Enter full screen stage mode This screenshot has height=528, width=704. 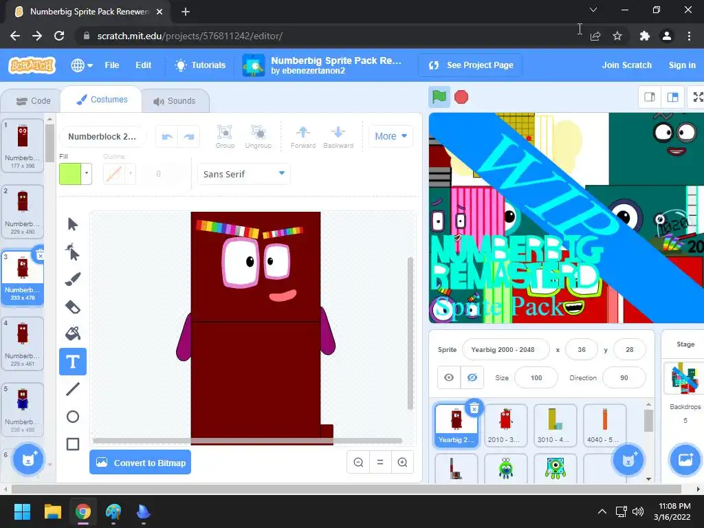pyautogui.click(x=697, y=97)
